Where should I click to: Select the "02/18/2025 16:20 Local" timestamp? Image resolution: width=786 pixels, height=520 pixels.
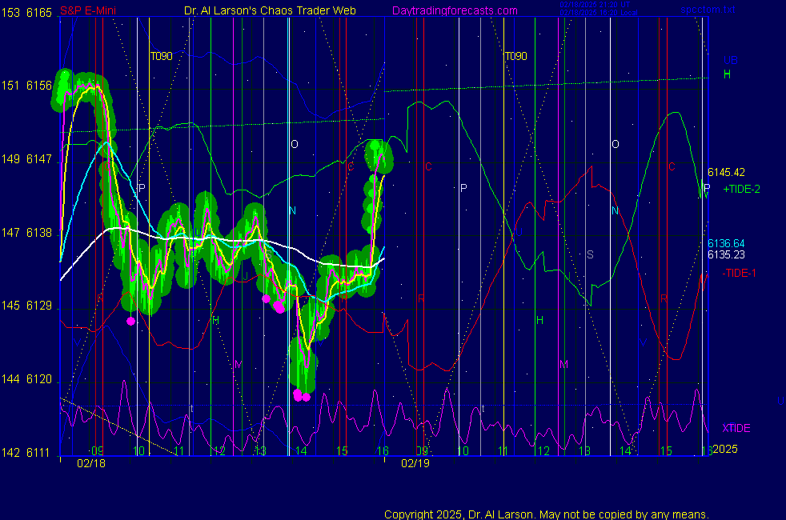599,13
